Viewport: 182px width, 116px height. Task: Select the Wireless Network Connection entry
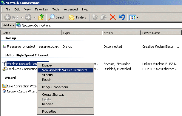click(22, 64)
